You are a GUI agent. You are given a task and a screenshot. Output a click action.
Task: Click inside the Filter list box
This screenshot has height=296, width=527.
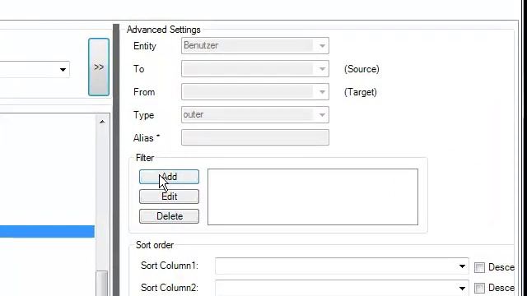click(313, 197)
